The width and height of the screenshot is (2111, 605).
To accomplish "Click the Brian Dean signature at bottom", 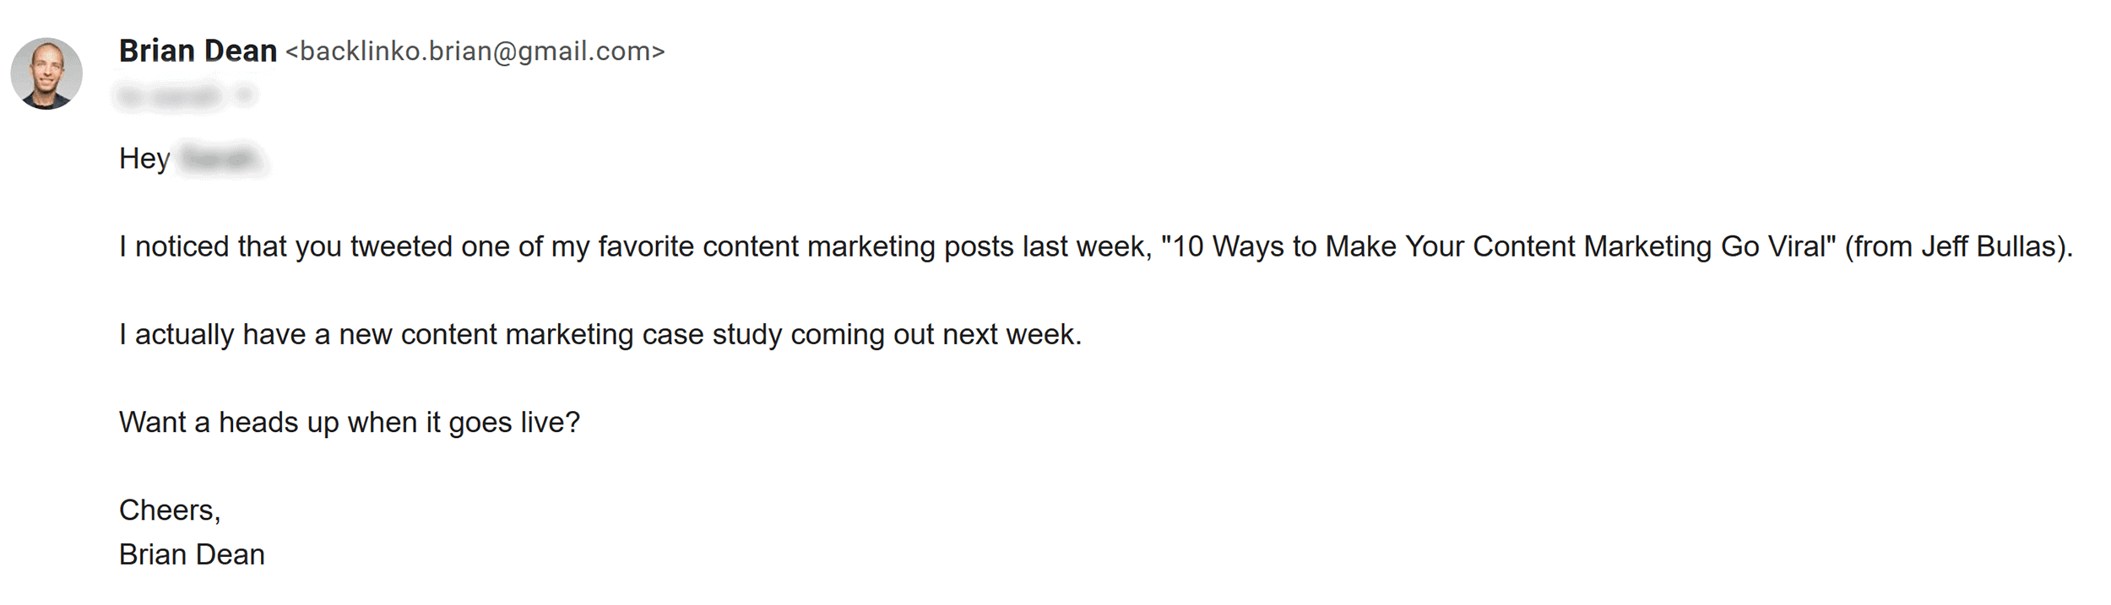I will click(192, 554).
